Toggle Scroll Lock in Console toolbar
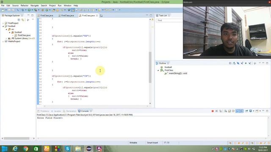Viewport: 271px width, 152px height. pos(230,111)
